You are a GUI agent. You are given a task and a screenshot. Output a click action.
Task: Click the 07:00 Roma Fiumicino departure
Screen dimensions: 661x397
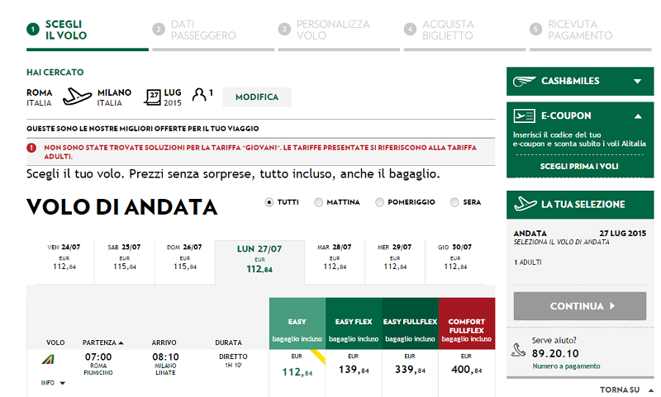(98, 364)
